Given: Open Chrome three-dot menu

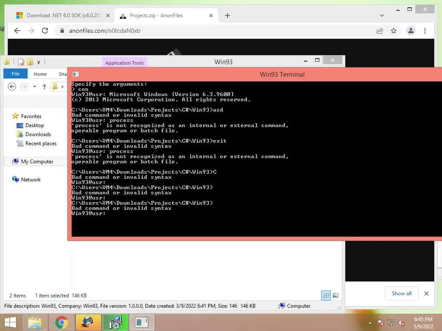Looking at the screenshot, I should (425, 31).
